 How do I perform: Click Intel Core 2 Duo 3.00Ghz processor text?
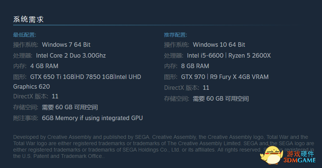(71, 56)
